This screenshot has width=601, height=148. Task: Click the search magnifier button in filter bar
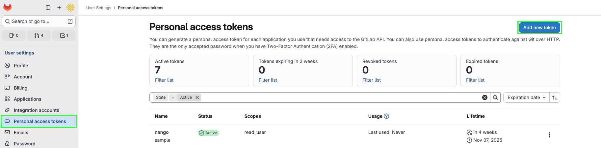click(495, 97)
